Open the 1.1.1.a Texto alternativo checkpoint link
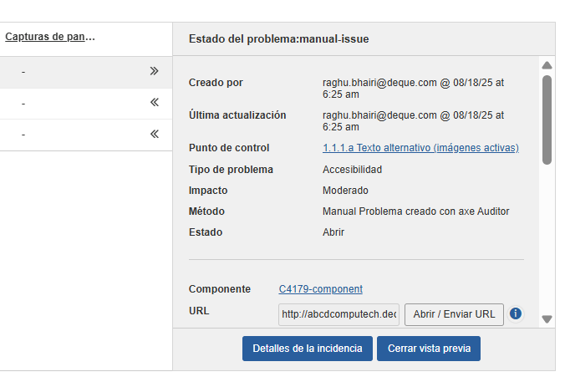 point(420,148)
